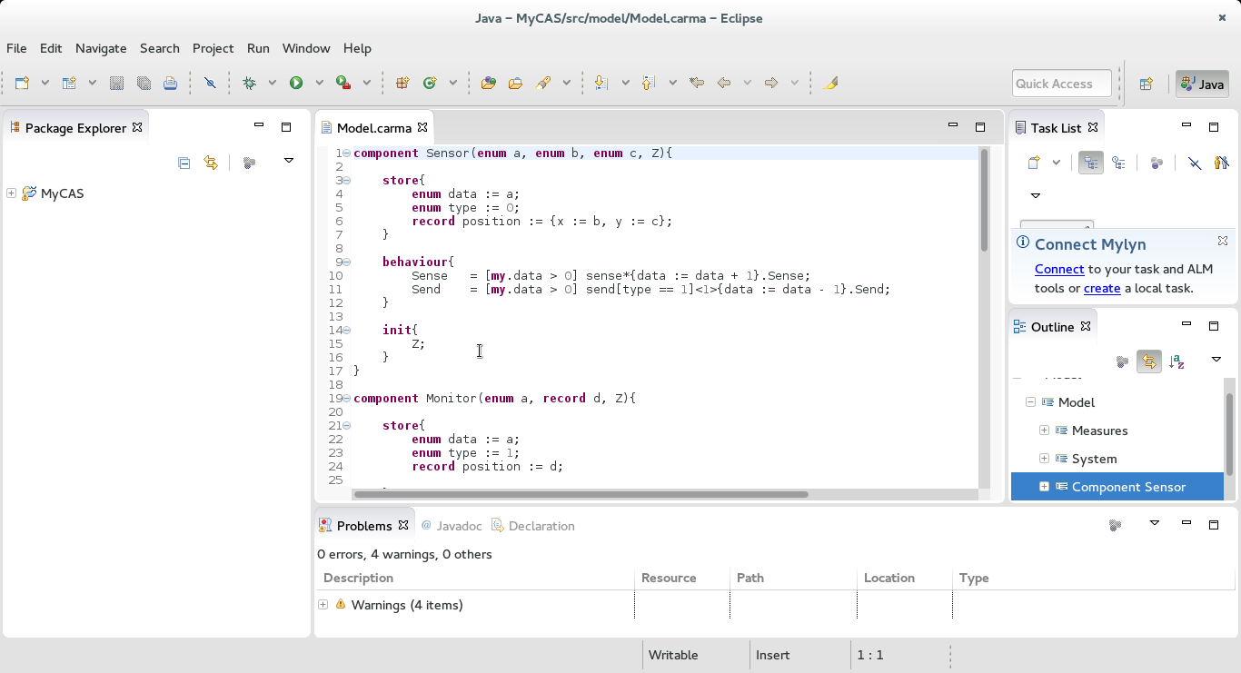
Task: Open the Window menu
Action: coord(306,48)
